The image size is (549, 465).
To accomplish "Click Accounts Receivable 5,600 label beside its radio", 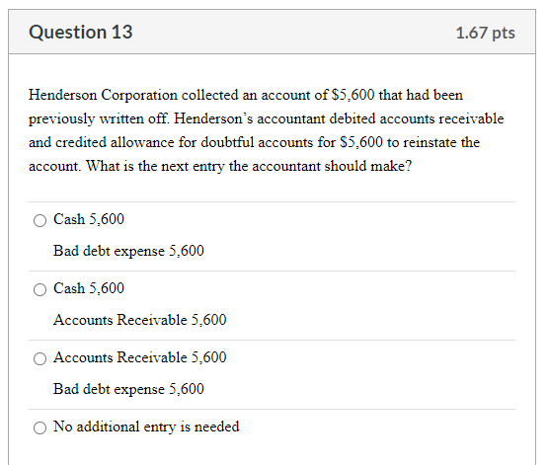I will (139, 357).
